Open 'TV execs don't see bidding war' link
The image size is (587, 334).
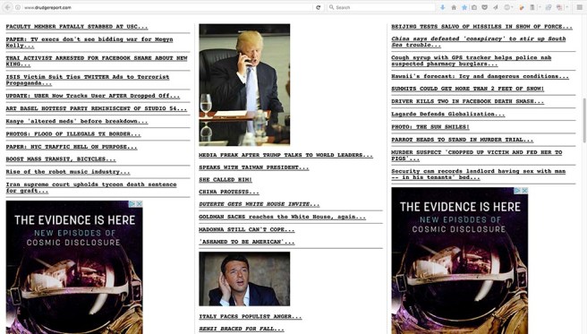click(89, 42)
